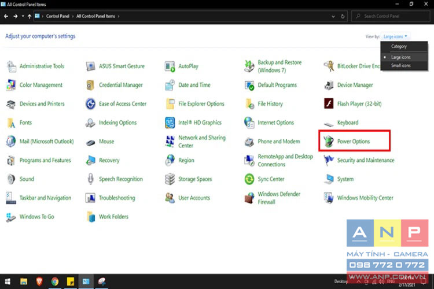The image size is (434, 289).
Task: Click Control Panel breadcrumb in address bar
Action: (57, 16)
